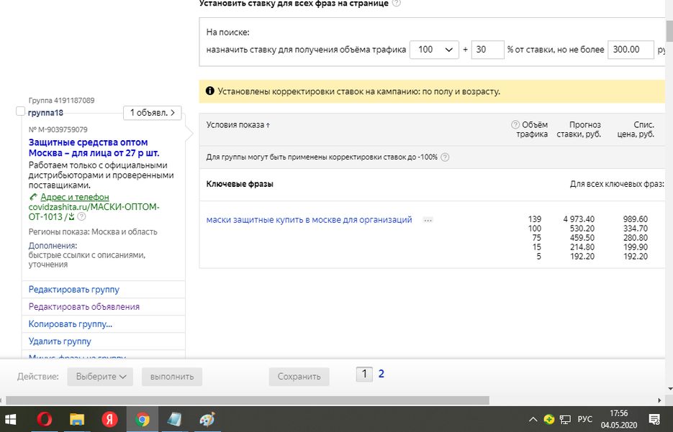Click the help icon beside Объём трафика header
This screenshot has width=673, height=432.
tap(515, 125)
